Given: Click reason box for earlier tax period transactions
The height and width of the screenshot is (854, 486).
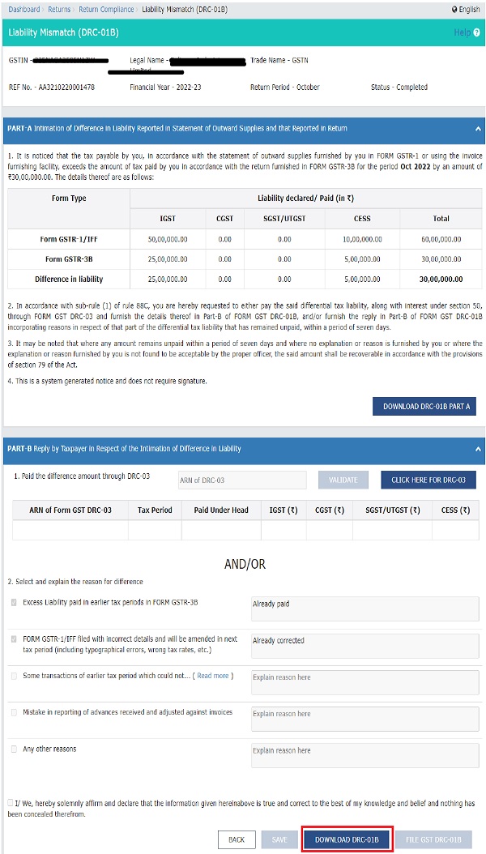Looking at the screenshot, I should [x=365, y=682].
